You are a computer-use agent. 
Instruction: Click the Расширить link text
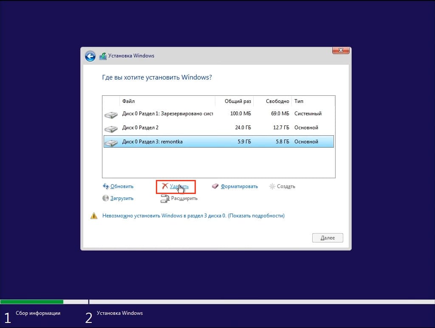pos(184,198)
